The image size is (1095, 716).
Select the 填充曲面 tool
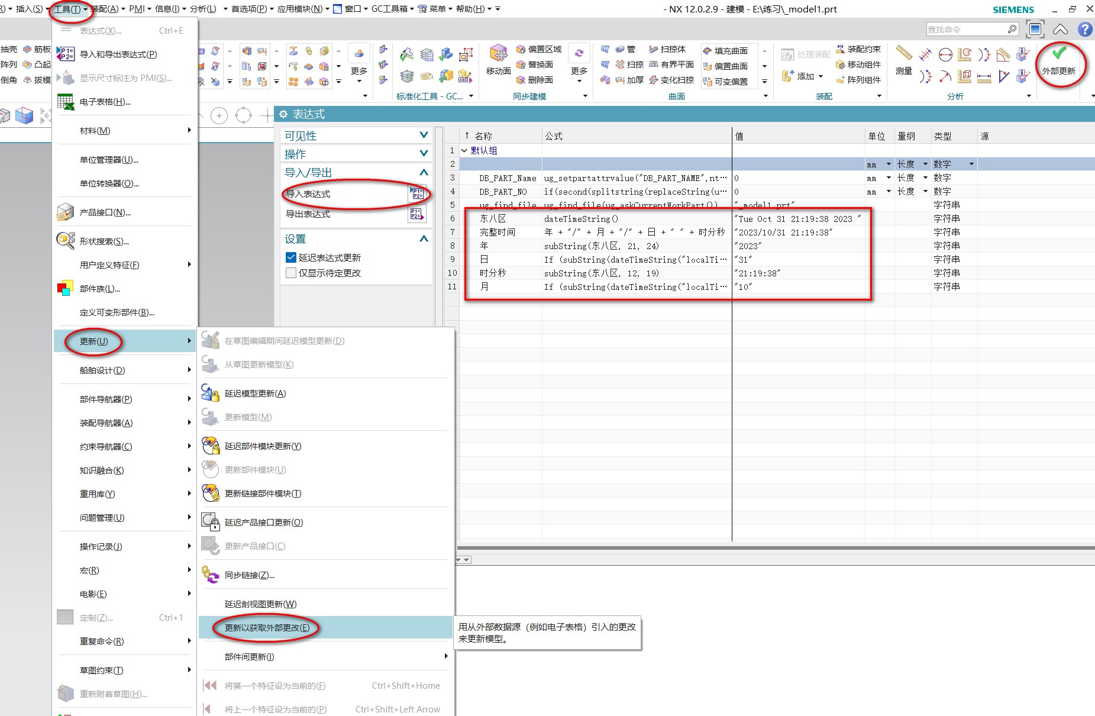tap(725, 51)
